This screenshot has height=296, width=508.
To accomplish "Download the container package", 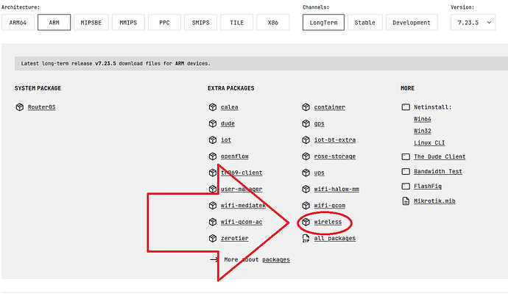I will [330, 107].
